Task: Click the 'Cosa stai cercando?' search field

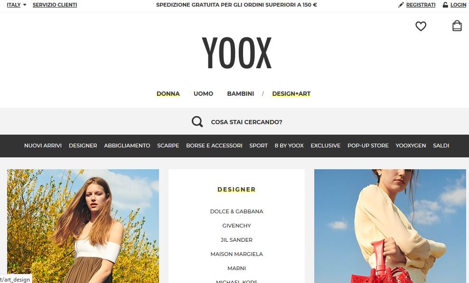Action: 246,122
